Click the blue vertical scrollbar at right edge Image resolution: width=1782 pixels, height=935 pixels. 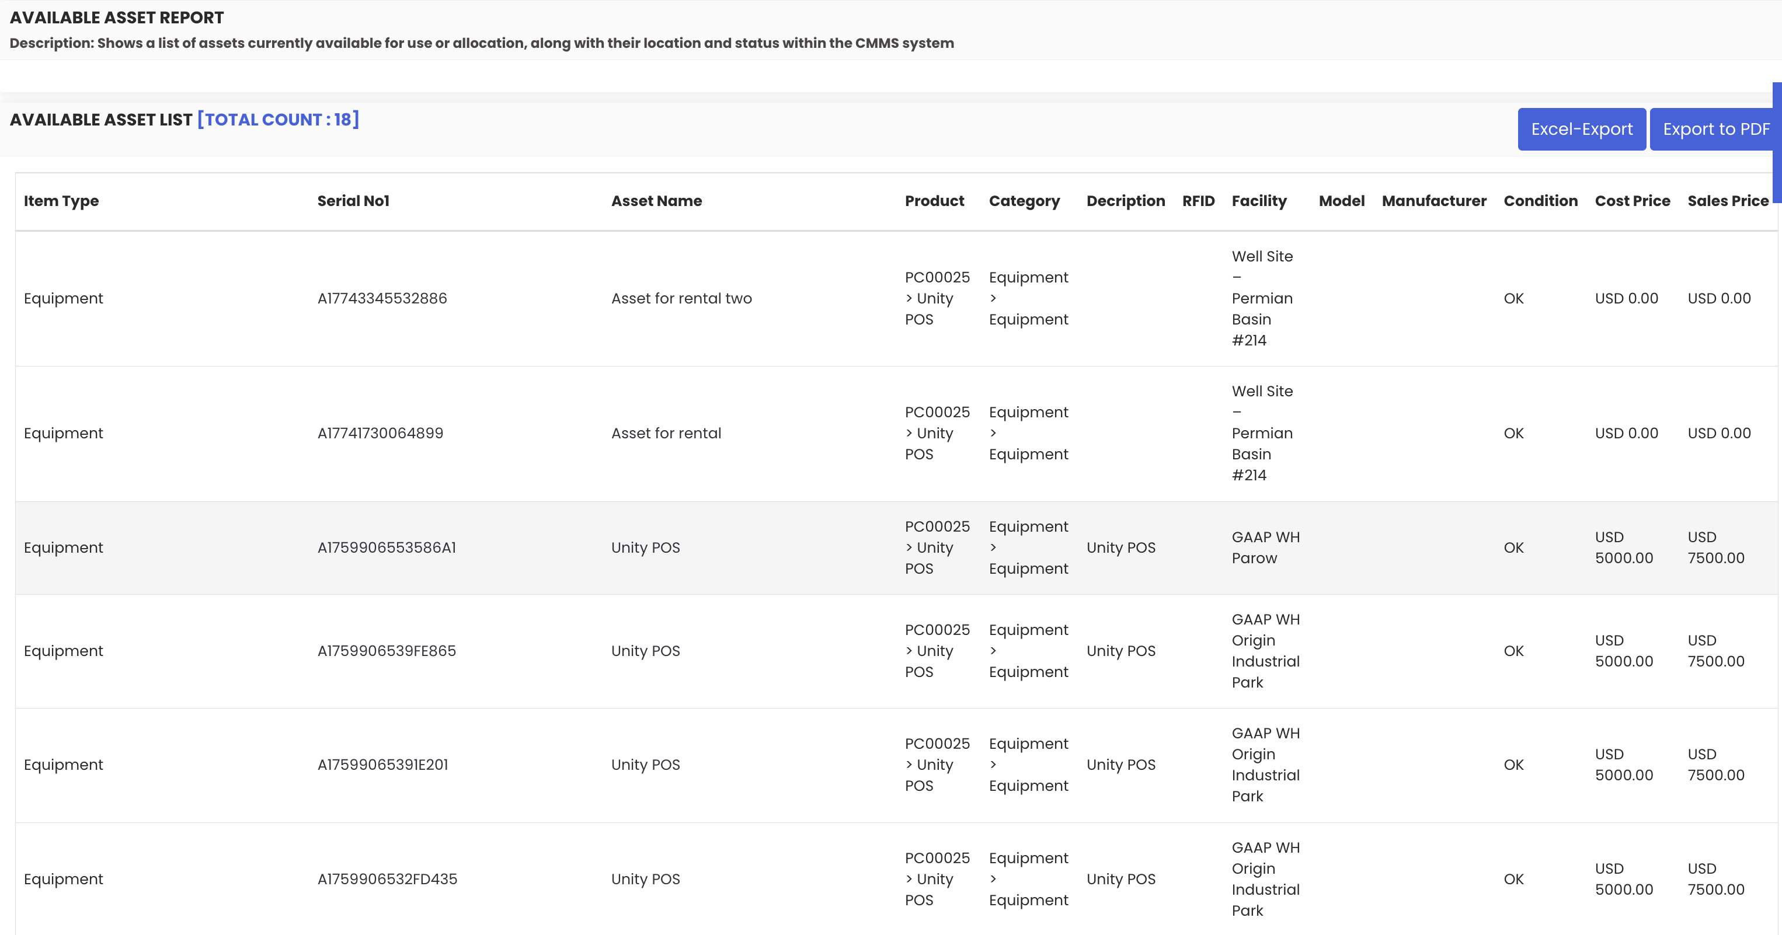[x=1777, y=142]
